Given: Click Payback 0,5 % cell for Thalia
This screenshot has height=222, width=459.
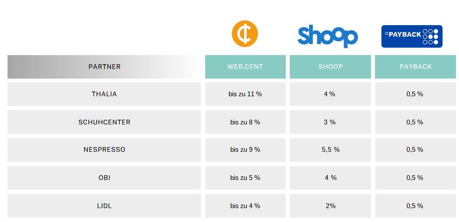Looking at the screenshot, I should click(415, 94).
